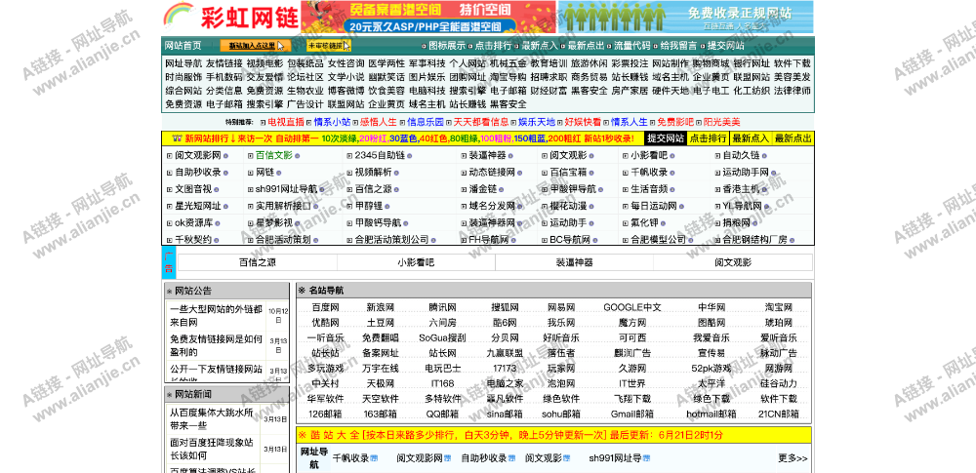Open the 视频电影 category link
The width and height of the screenshot is (976, 473).
click(264, 63)
